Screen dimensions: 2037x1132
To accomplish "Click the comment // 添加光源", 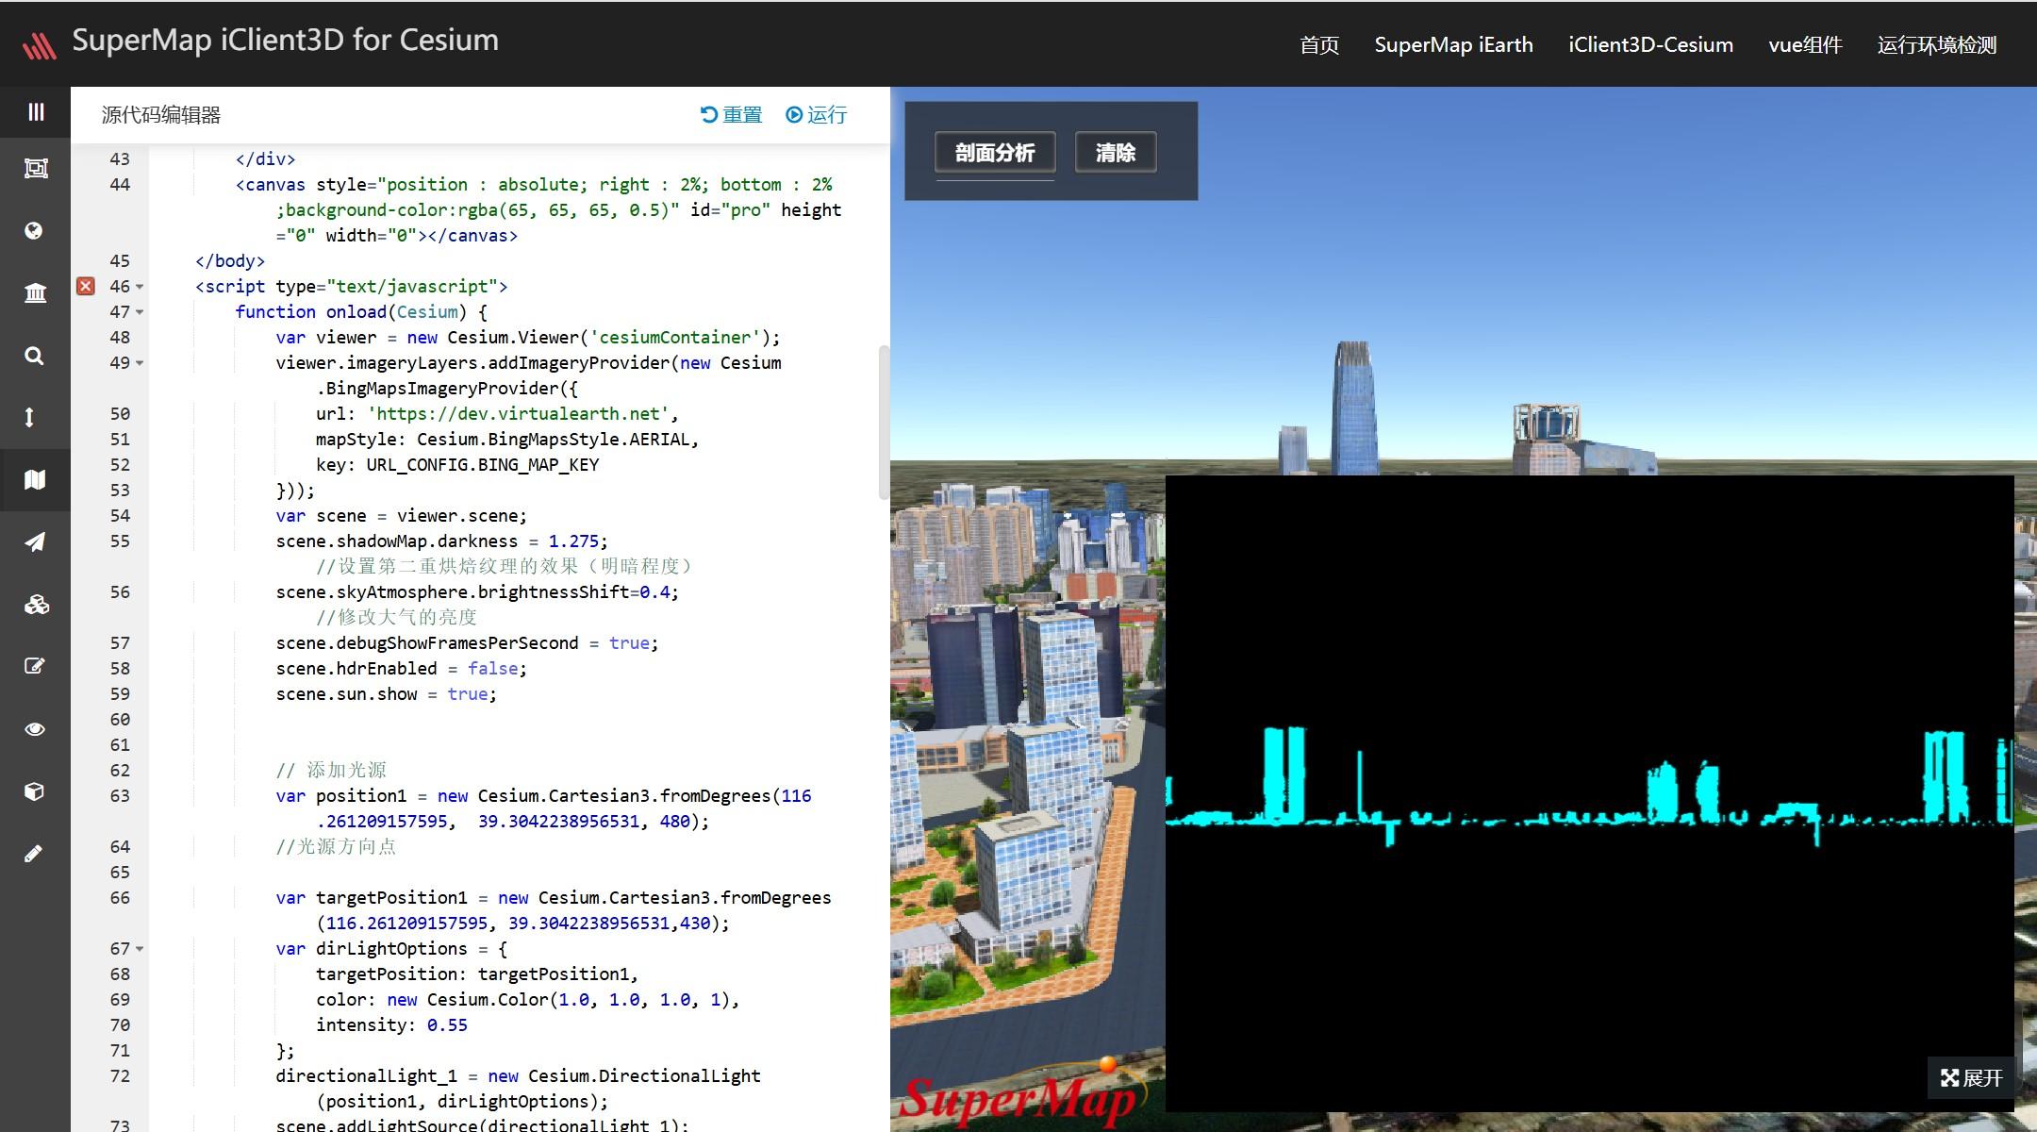I will [x=331, y=770].
